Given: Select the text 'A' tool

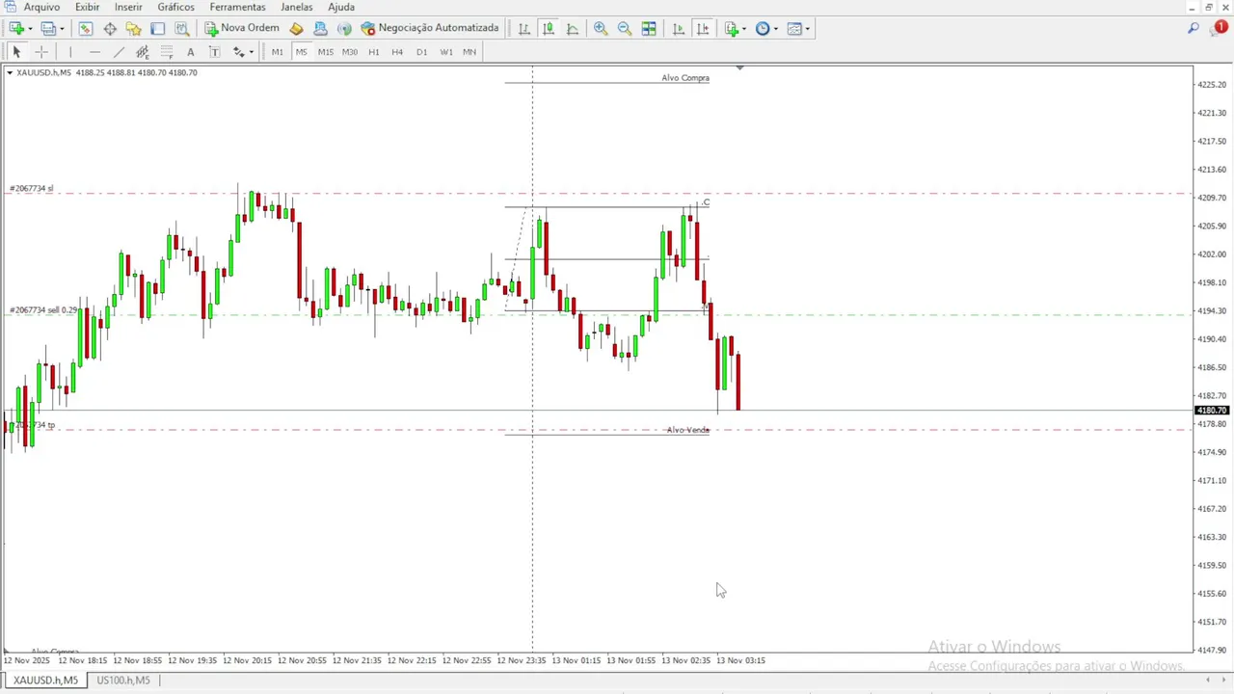Looking at the screenshot, I should tap(191, 52).
